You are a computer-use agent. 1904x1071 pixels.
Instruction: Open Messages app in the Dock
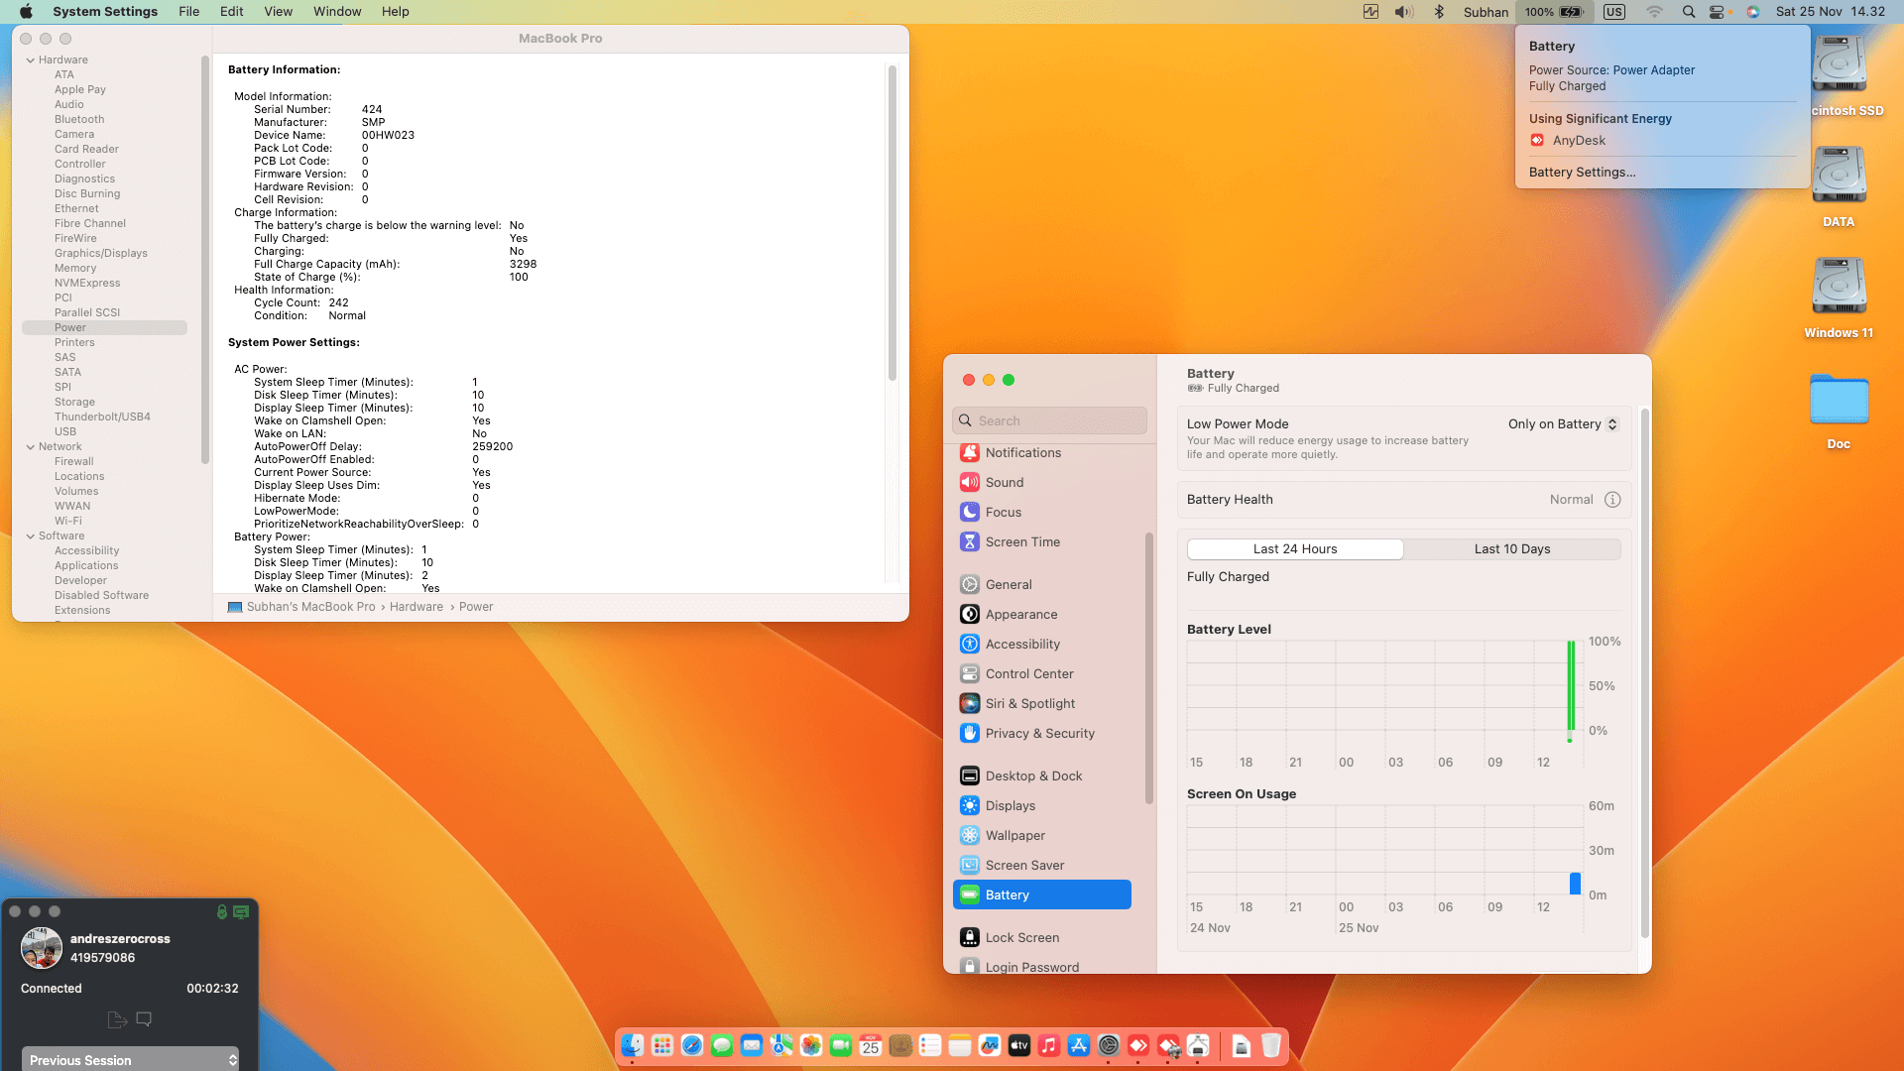coord(722,1045)
